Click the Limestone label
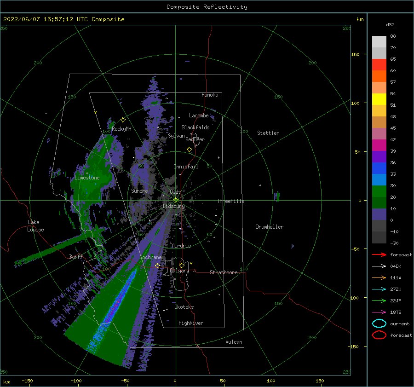This screenshot has width=414, height=387. click(x=87, y=178)
